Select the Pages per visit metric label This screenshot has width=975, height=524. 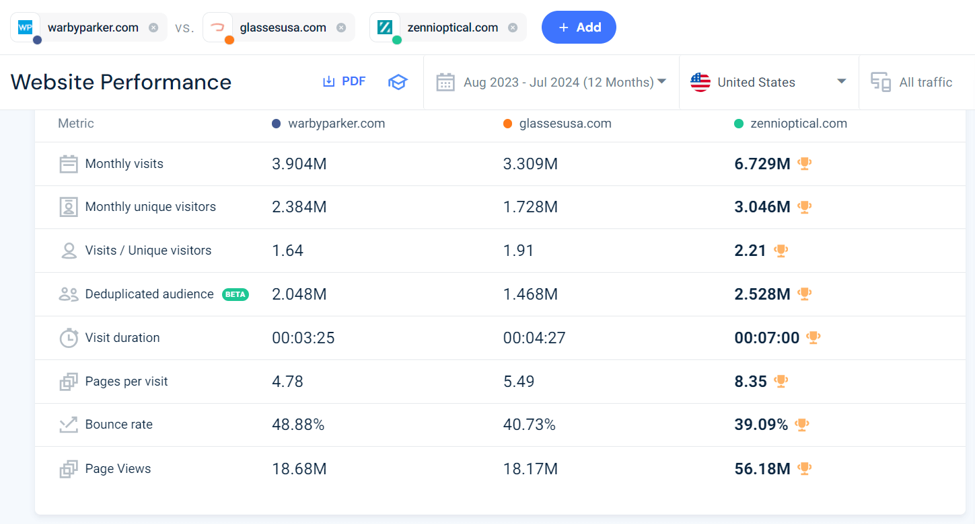pyautogui.click(x=127, y=382)
